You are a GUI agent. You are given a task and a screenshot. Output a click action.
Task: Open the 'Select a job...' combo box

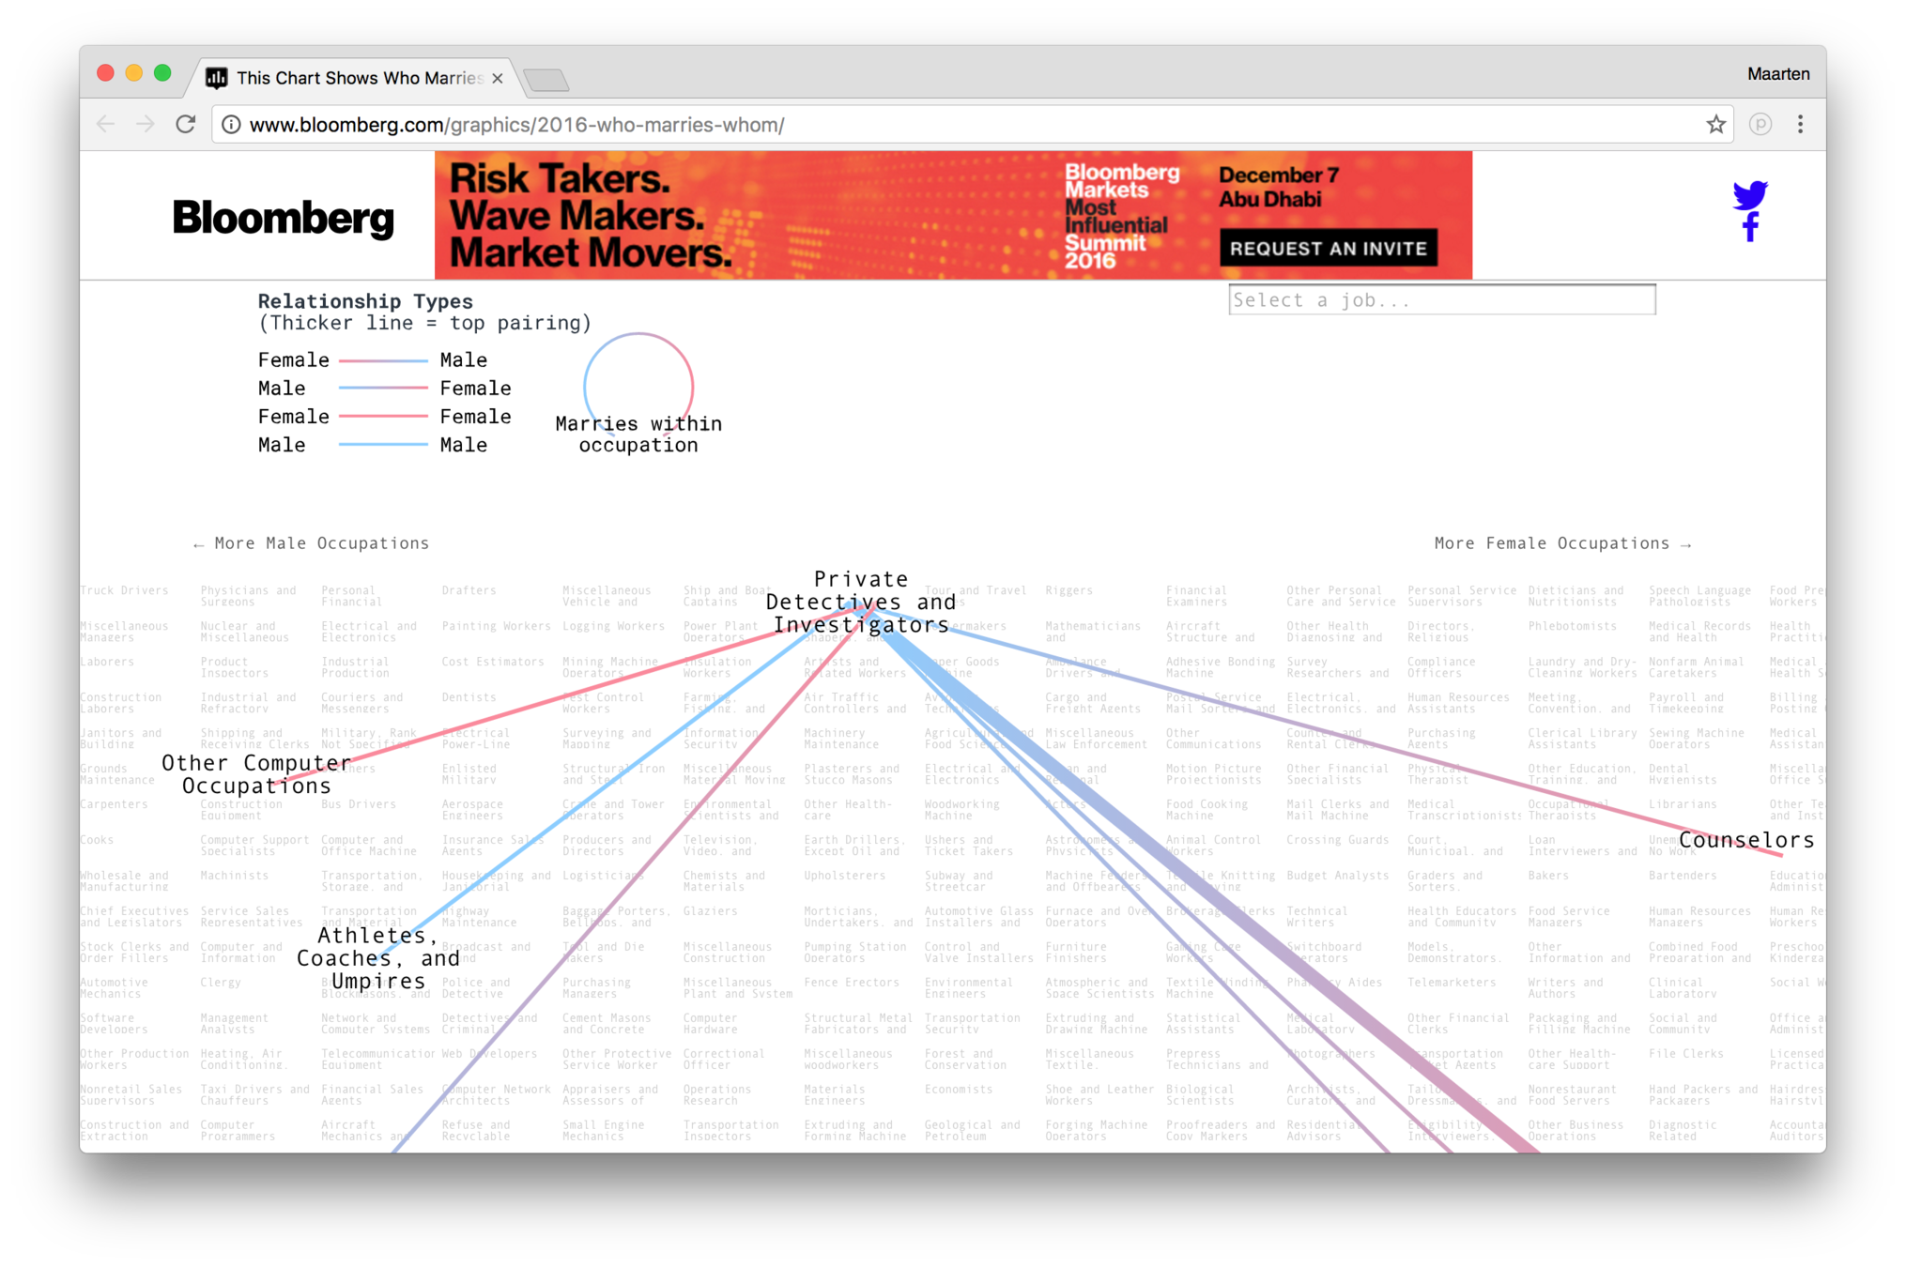coord(1441,300)
